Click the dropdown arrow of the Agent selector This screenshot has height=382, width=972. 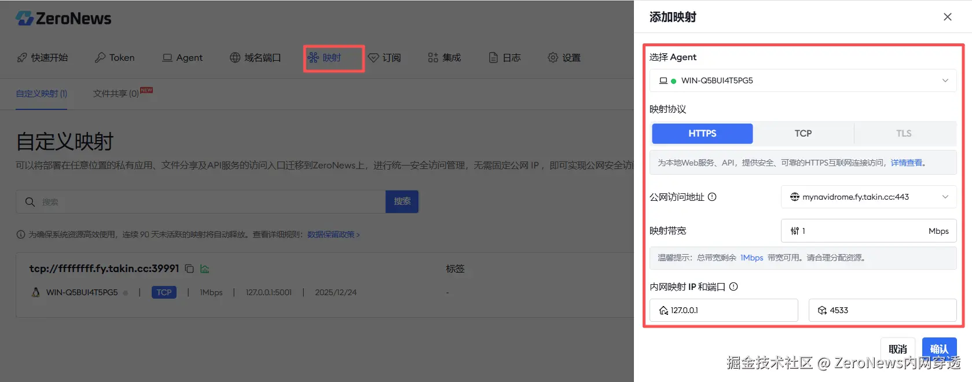pyautogui.click(x=945, y=80)
